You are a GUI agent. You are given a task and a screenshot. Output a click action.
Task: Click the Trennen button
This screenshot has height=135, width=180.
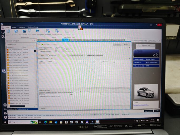pyautogui.click(x=126, y=45)
